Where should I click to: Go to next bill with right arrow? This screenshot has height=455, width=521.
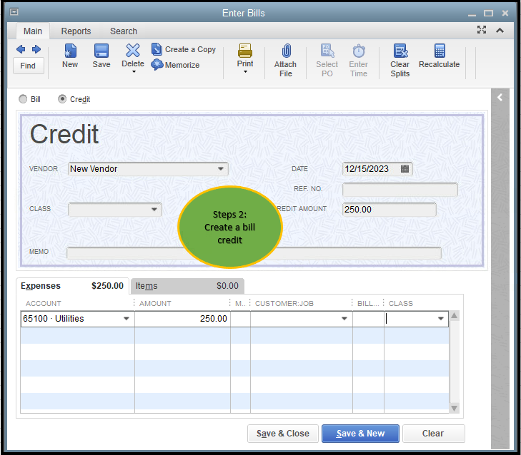(x=36, y=49)
